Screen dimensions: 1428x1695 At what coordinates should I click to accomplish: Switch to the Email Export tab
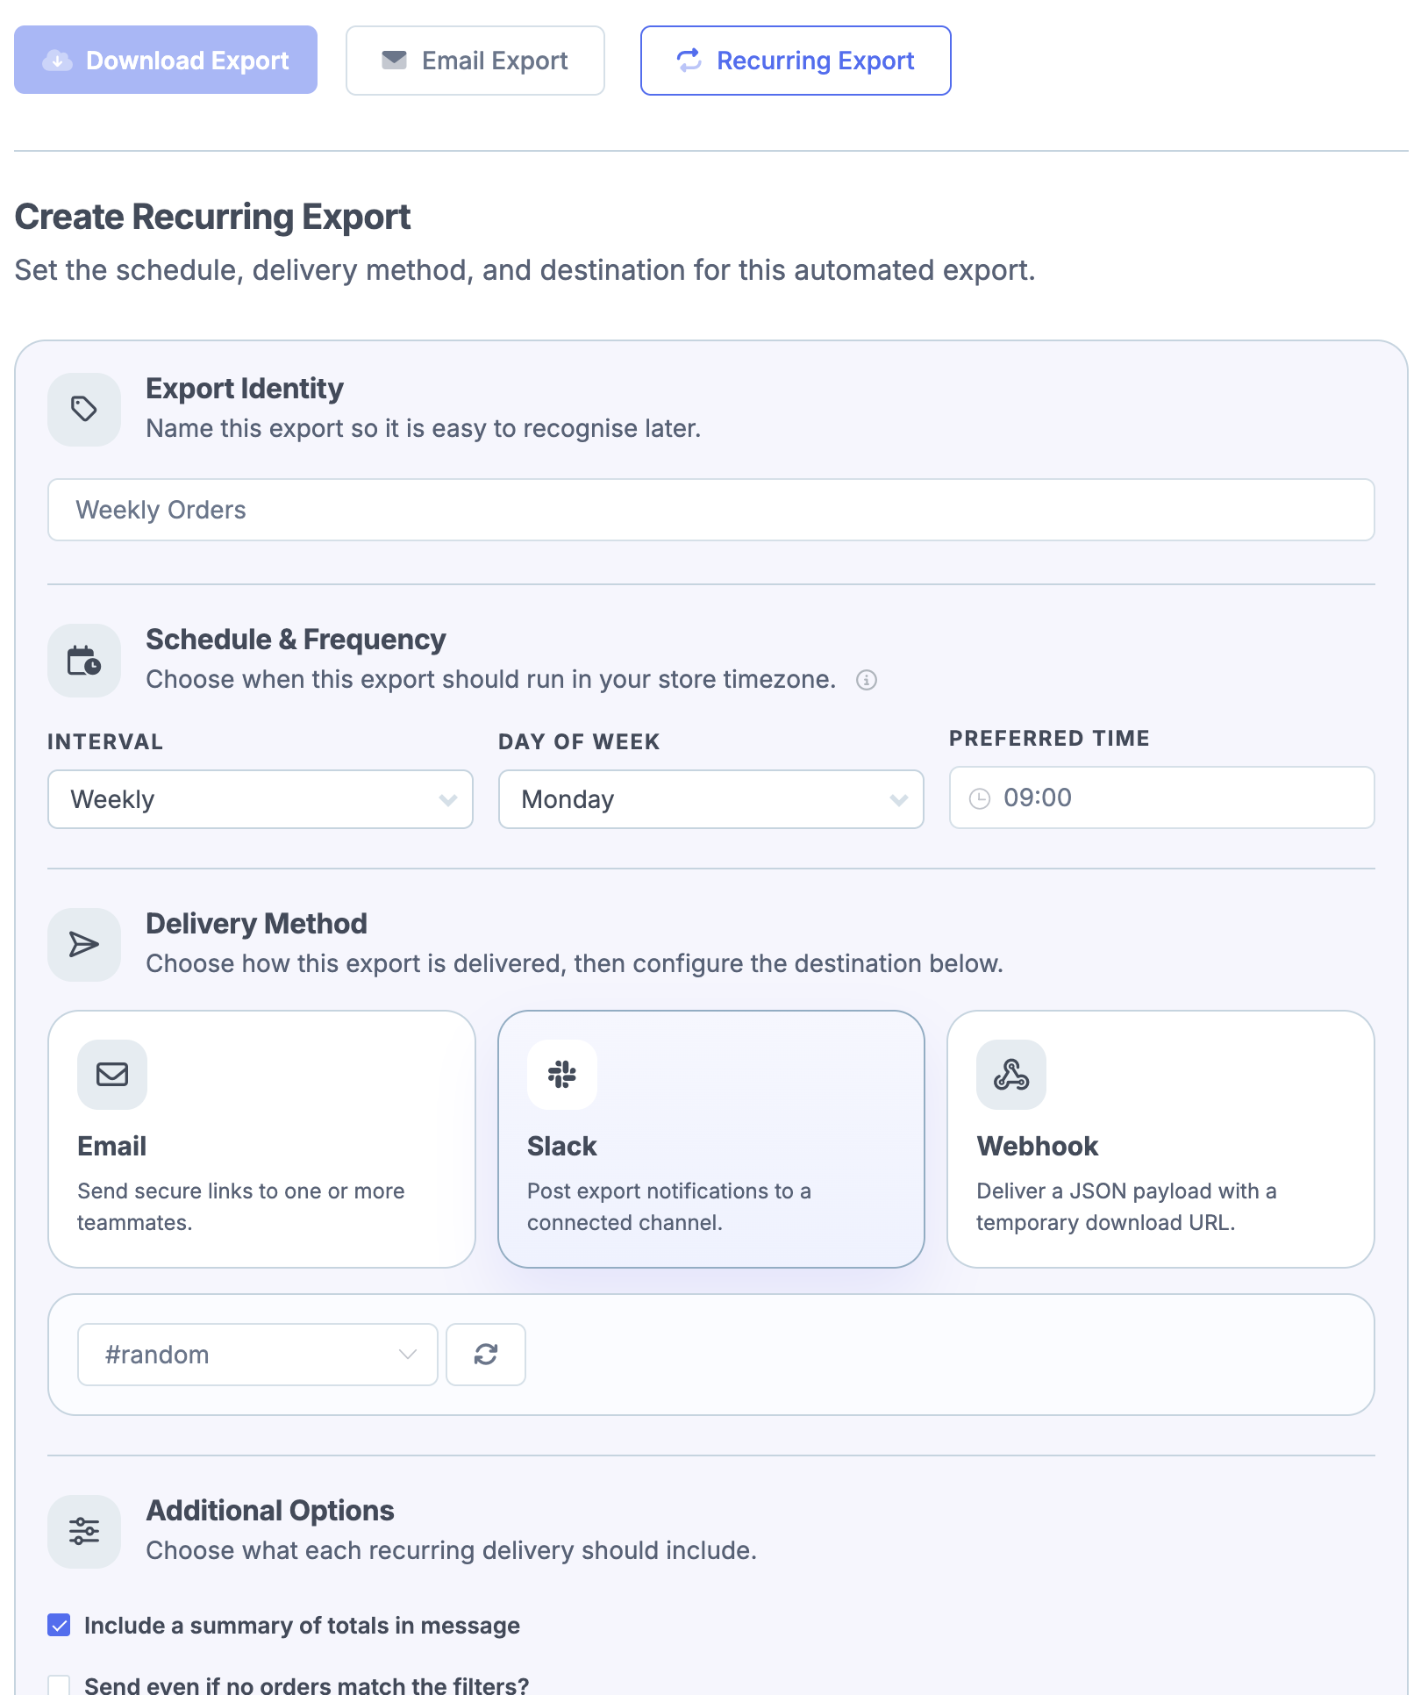click(475, 60)
